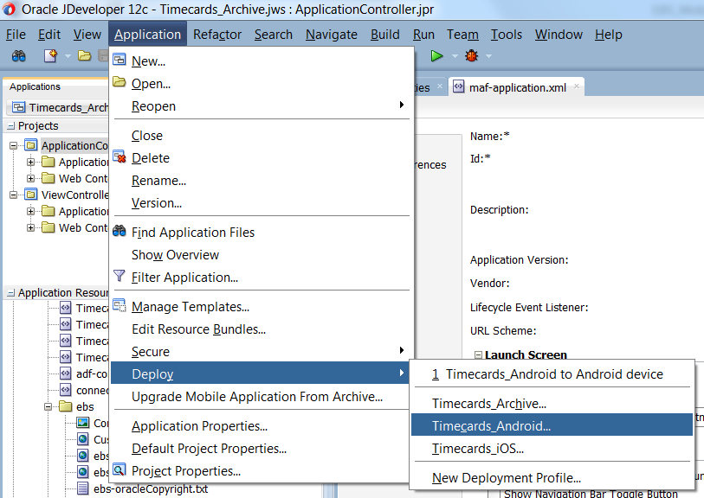Click the green Run arrow icon
The height and width of the screenshot is (498, 704).
pos(436,56)
